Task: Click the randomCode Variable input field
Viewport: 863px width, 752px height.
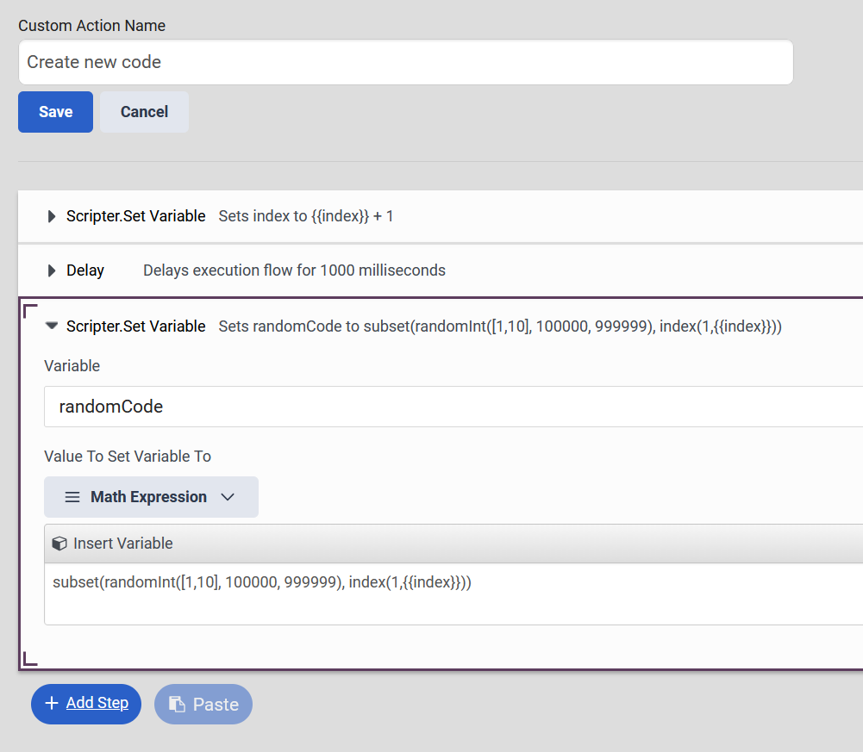Action: 448,407
